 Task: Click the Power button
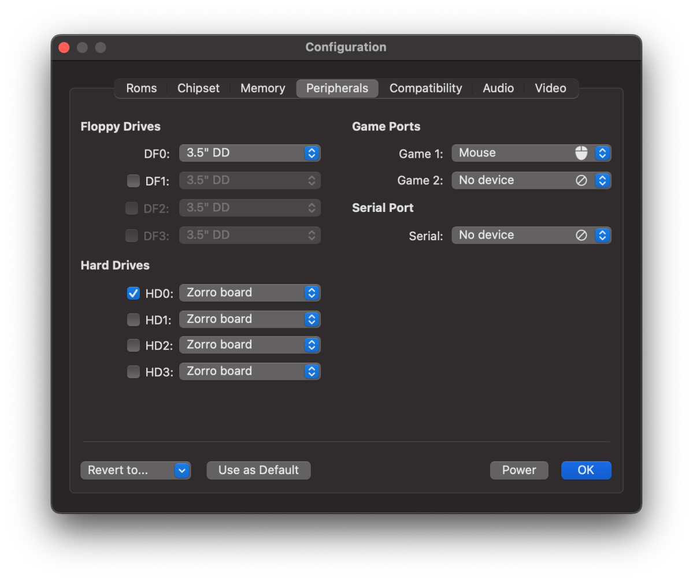point(519,470)
